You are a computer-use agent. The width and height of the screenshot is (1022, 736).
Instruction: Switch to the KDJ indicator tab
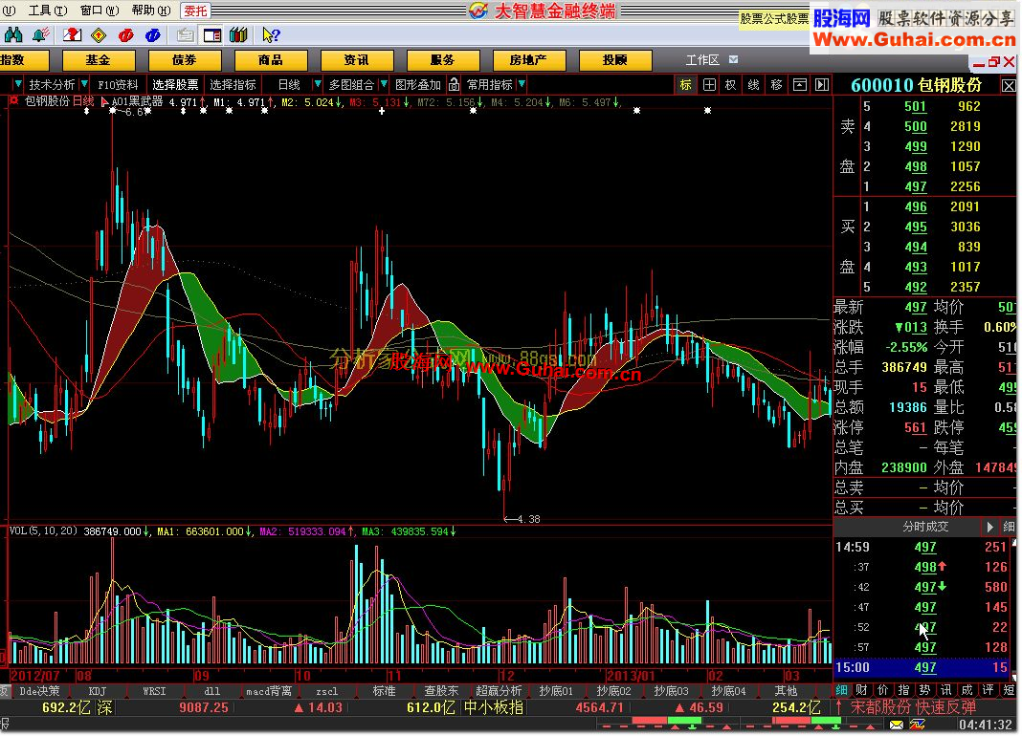[x=97, y=691]
